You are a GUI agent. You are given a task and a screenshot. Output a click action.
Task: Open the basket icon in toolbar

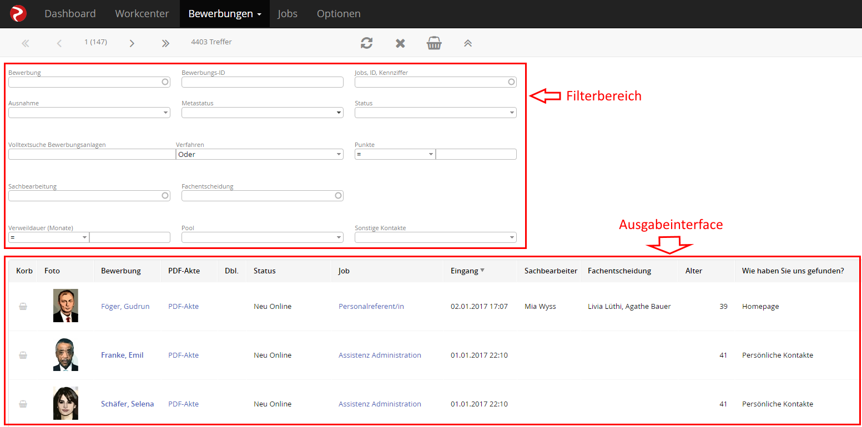[434, 43]
